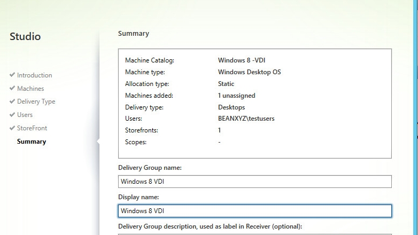This screenshot has height=235, width=418.
Task: Open the Introduction wizard step
Action: [34, 75]
